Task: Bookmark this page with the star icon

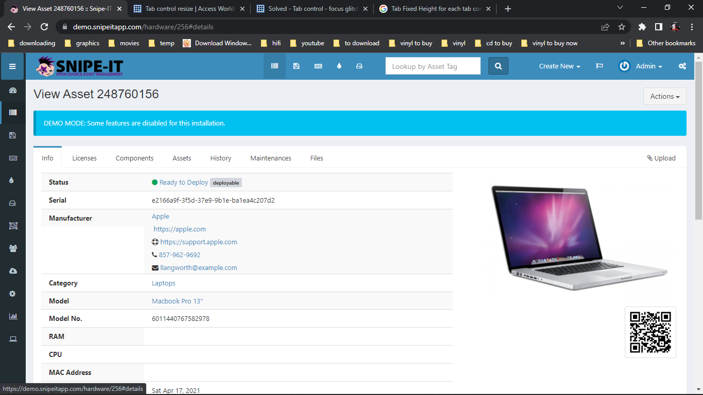Action: tap(622, 27)
